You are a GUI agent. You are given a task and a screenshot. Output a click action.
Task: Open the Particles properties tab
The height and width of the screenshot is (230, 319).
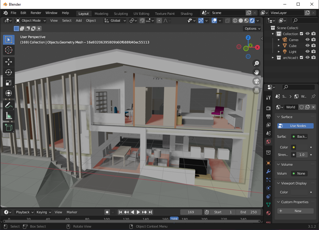pos(268,180)
